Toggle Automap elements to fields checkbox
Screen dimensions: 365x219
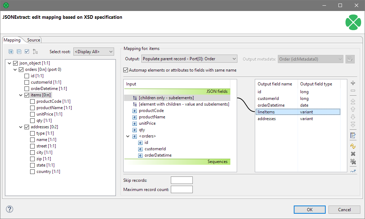(x=126, y=70)
